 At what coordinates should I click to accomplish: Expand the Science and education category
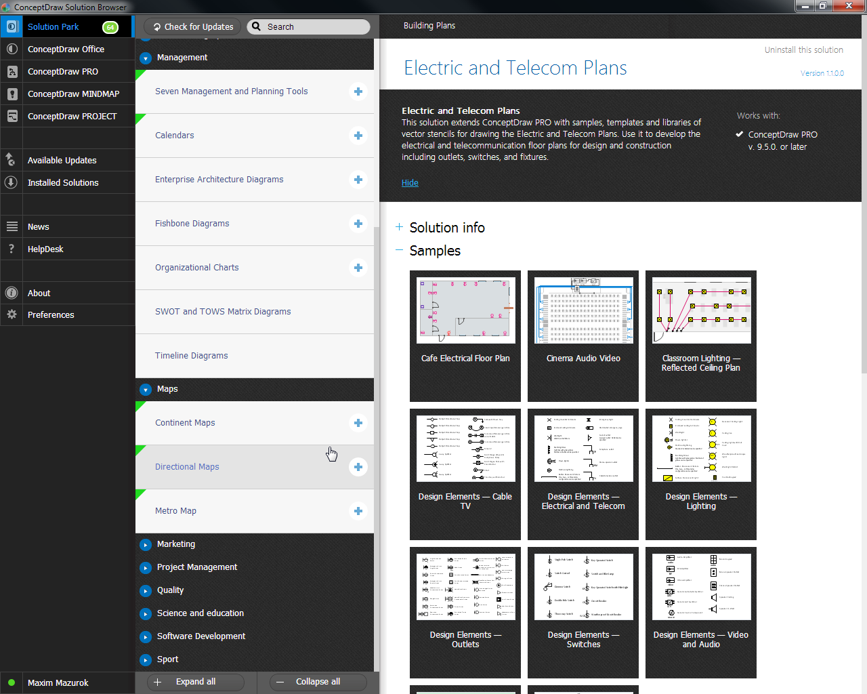(x=146, y=614)
